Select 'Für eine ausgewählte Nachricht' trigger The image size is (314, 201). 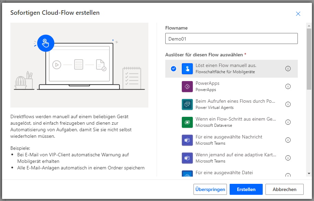(231, 140)
